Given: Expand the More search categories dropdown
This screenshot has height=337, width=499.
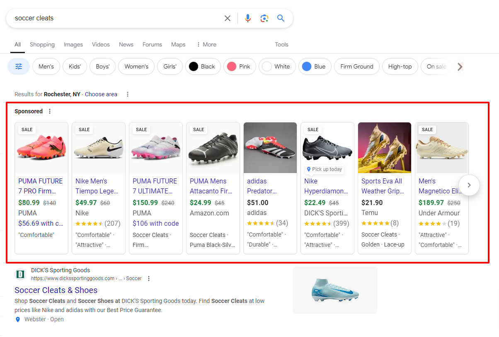Looking at the screenshot, I should [x=206, y=44].
